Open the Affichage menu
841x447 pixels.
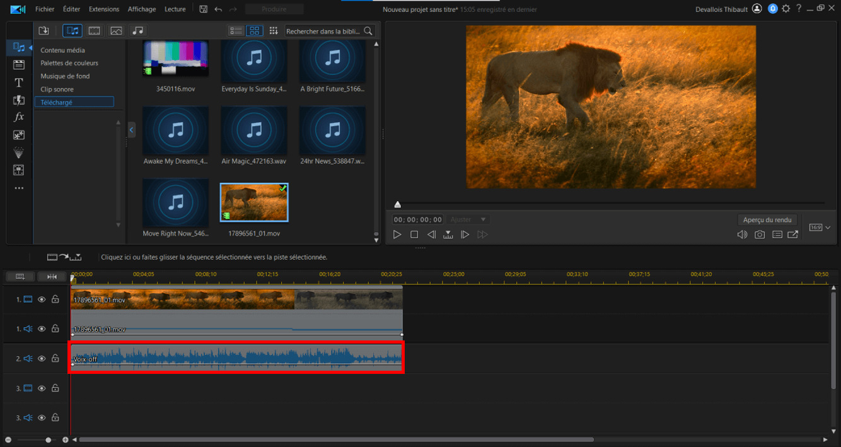(x=142, y=9)
